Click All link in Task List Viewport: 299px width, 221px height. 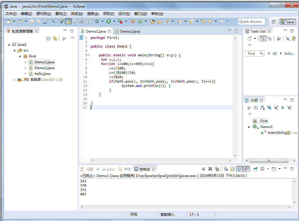pos(275,54)
